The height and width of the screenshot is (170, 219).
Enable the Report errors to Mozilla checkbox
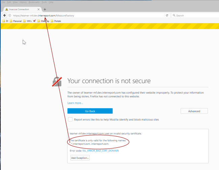pos(70,120)
